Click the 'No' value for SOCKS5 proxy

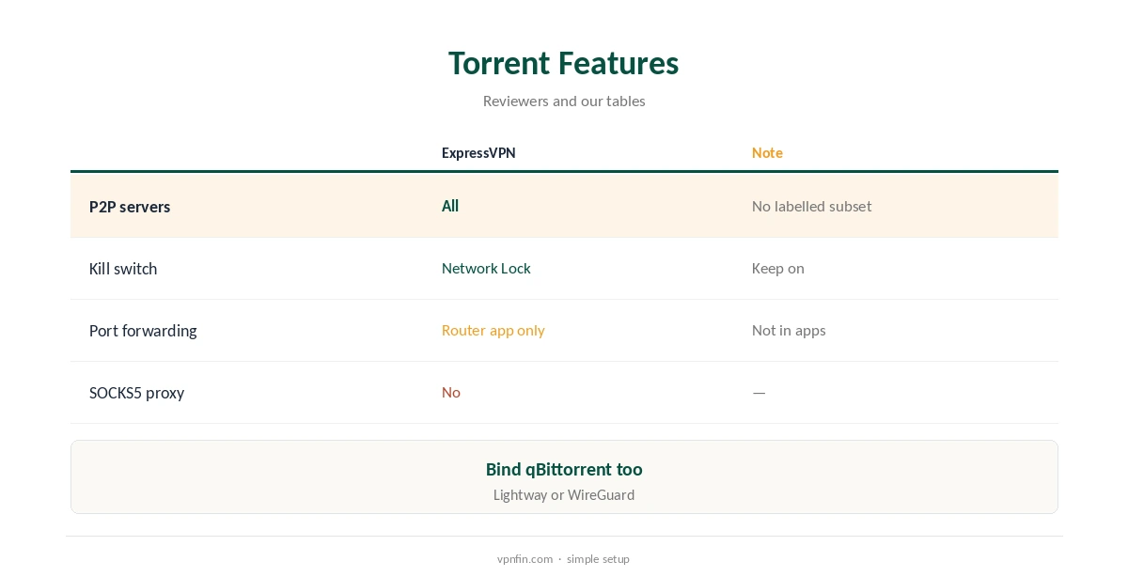[x=451, y=392]
